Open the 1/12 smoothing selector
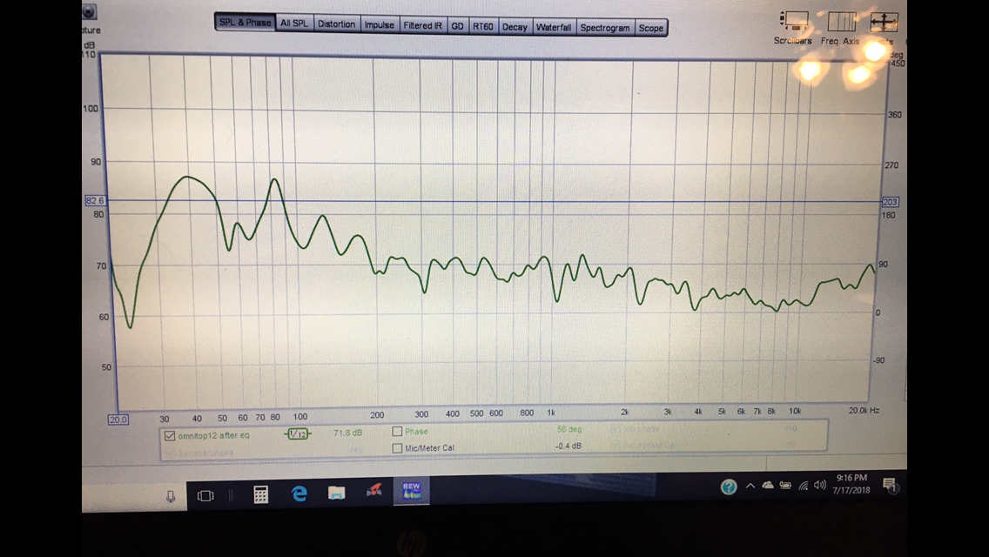 coord(297,433)
